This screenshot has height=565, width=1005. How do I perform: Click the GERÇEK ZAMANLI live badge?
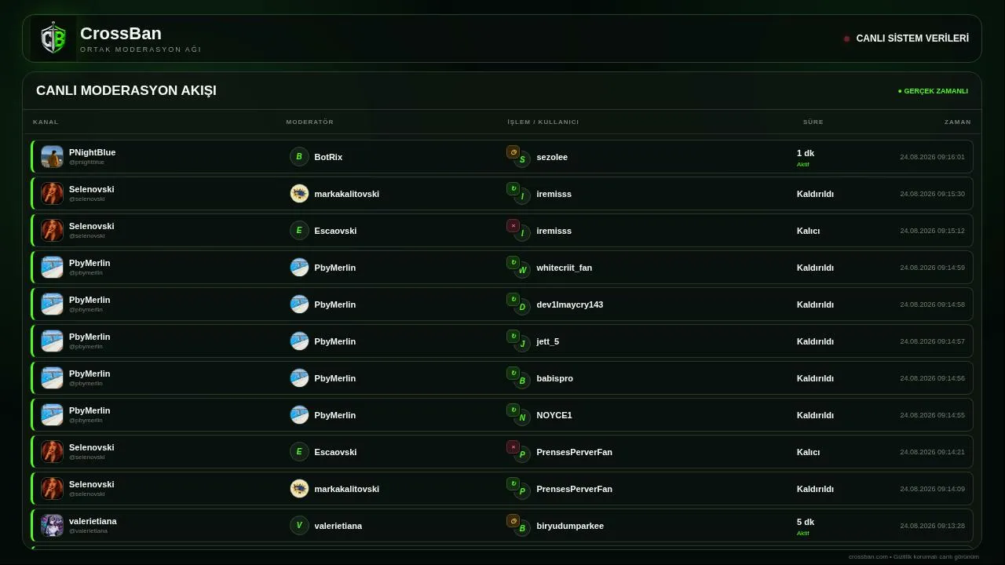point(933,91)
